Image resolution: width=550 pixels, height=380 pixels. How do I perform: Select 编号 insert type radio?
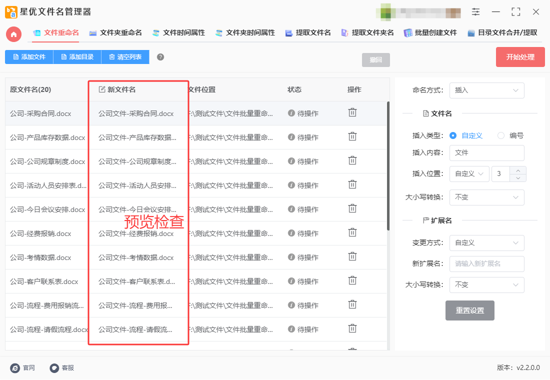pyautogui.click(x=501, y=135)
